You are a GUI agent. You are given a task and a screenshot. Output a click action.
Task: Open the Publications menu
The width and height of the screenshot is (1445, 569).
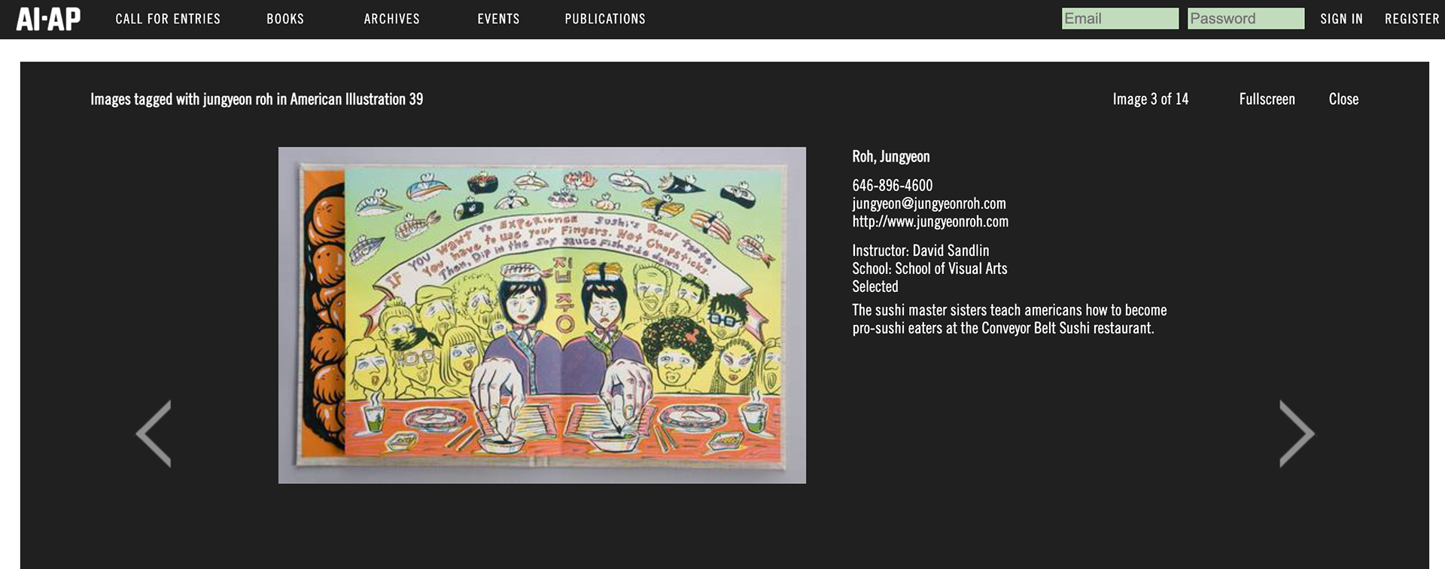pos(605,19)
